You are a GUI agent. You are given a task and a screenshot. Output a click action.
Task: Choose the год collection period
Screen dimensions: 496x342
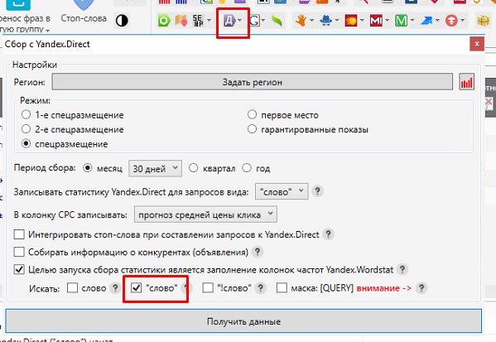point(247,168)
